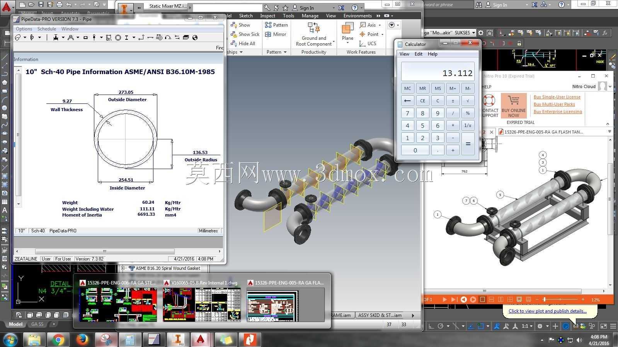Click the Buy Single-User License link
Image resolution: width=618 pixels, height=347 pixels.
click(557, 97)
